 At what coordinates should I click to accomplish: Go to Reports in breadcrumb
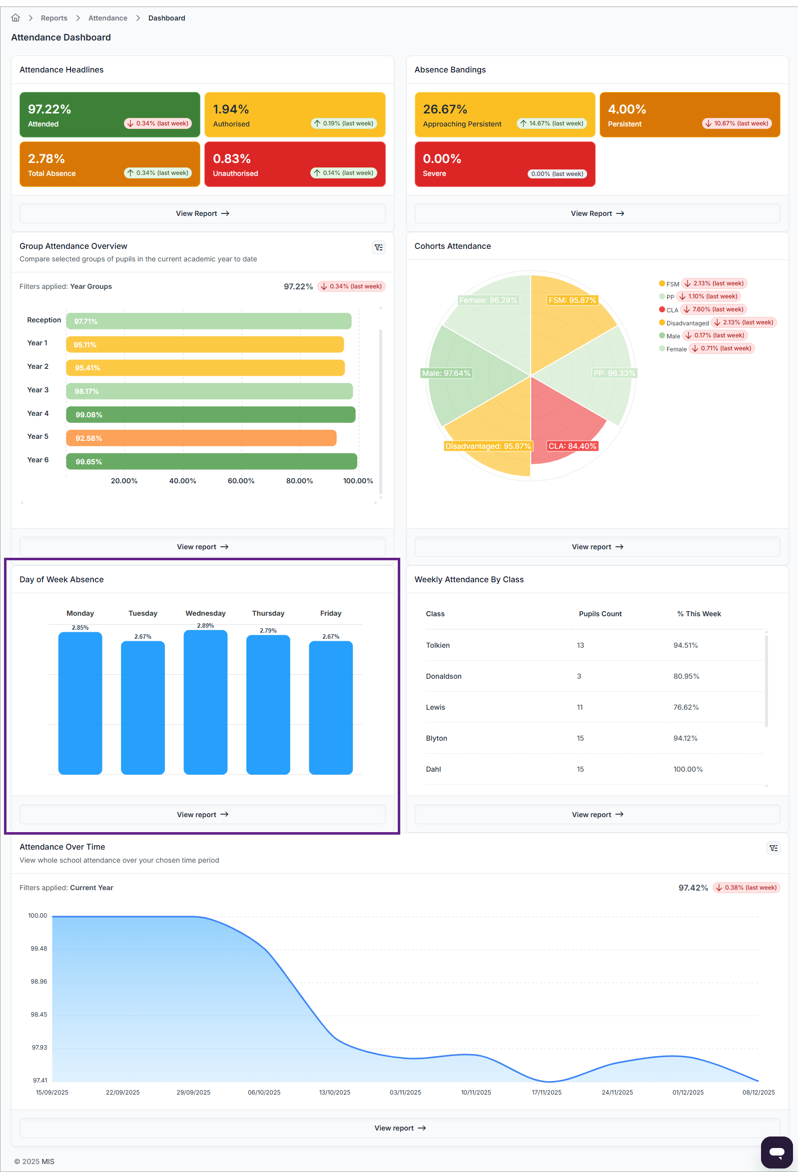tap(54, 18)
